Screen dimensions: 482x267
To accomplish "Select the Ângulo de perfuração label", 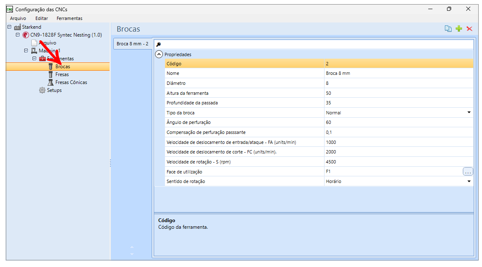I will (x=189, y=122).
